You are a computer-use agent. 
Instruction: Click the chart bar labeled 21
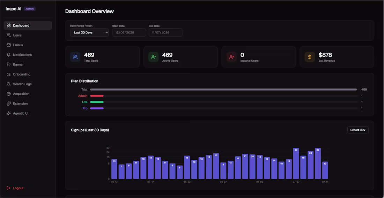245,167
